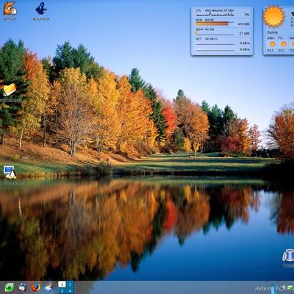
Task: Click the green system tray icon
Action: [290, 287]
